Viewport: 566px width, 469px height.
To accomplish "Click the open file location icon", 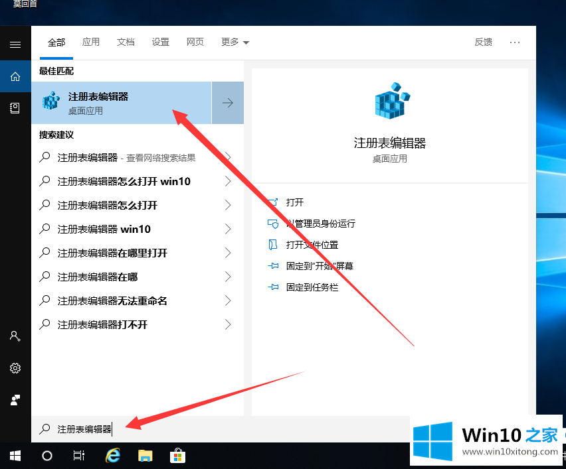I will (273, 245).
